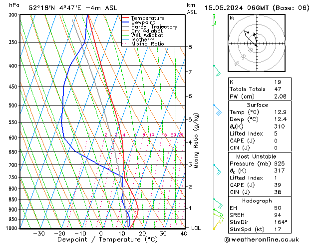The image size is (314, 243).
Task: Click the yellow wind marker at 1000 hPa
Action: pos(214,228)
